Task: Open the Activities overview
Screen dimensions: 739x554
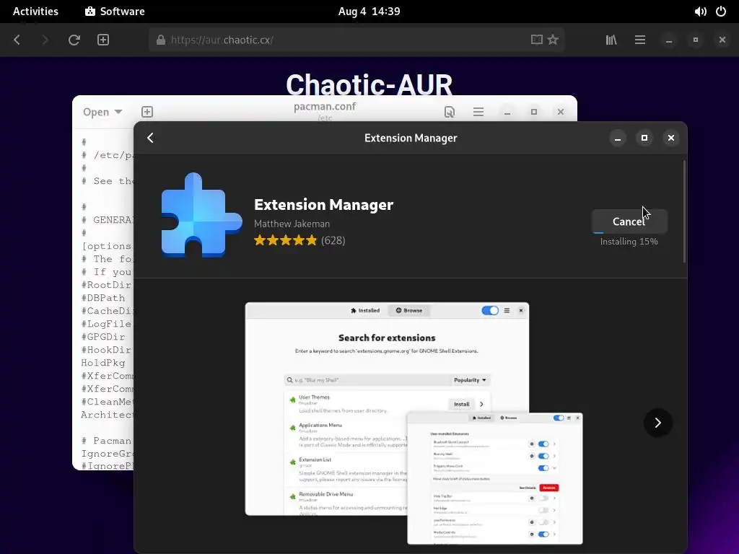Action: [35, 12]
